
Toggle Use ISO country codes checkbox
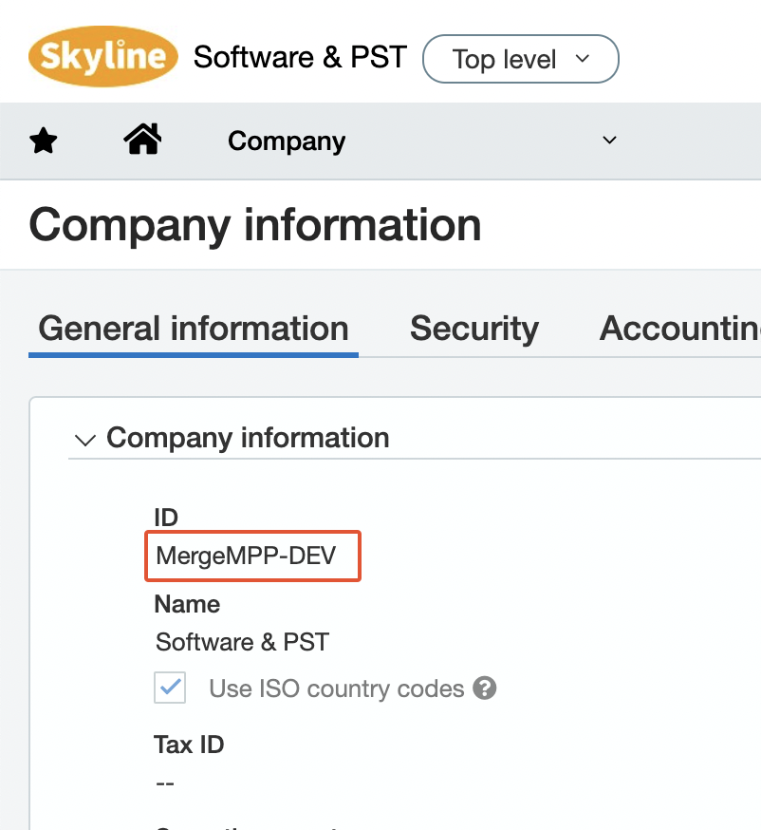tap(171, 689)
